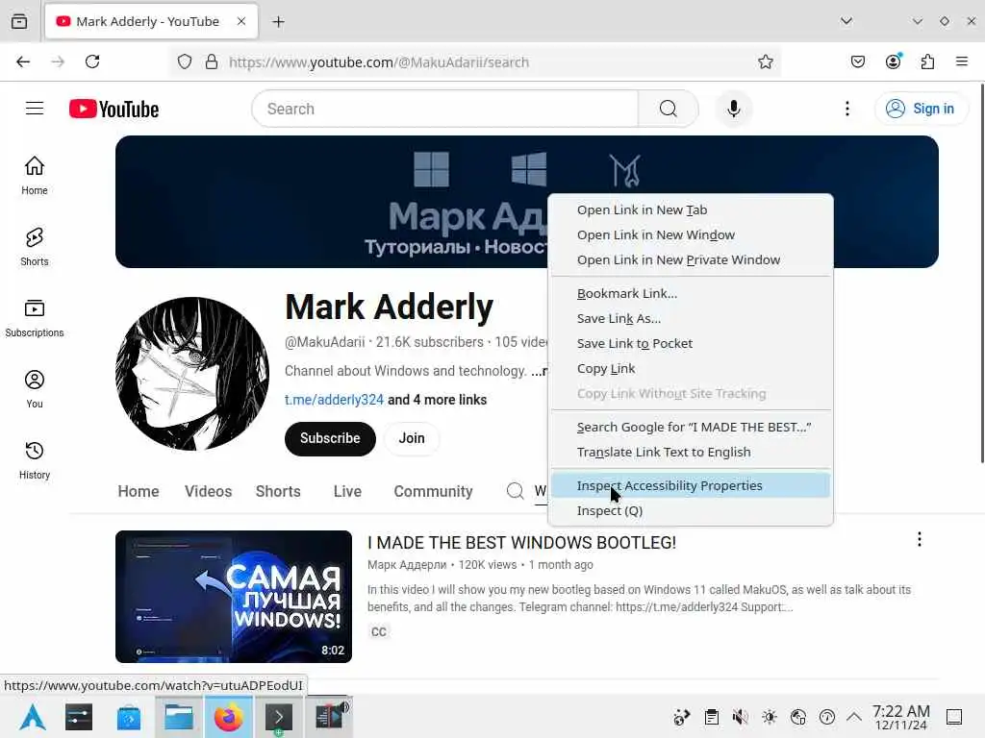The width and height of the screenshot is (985, 738).
Task: Select Search Google for "I MADE THE BEST…"
Action: click(x=691, y=427)
